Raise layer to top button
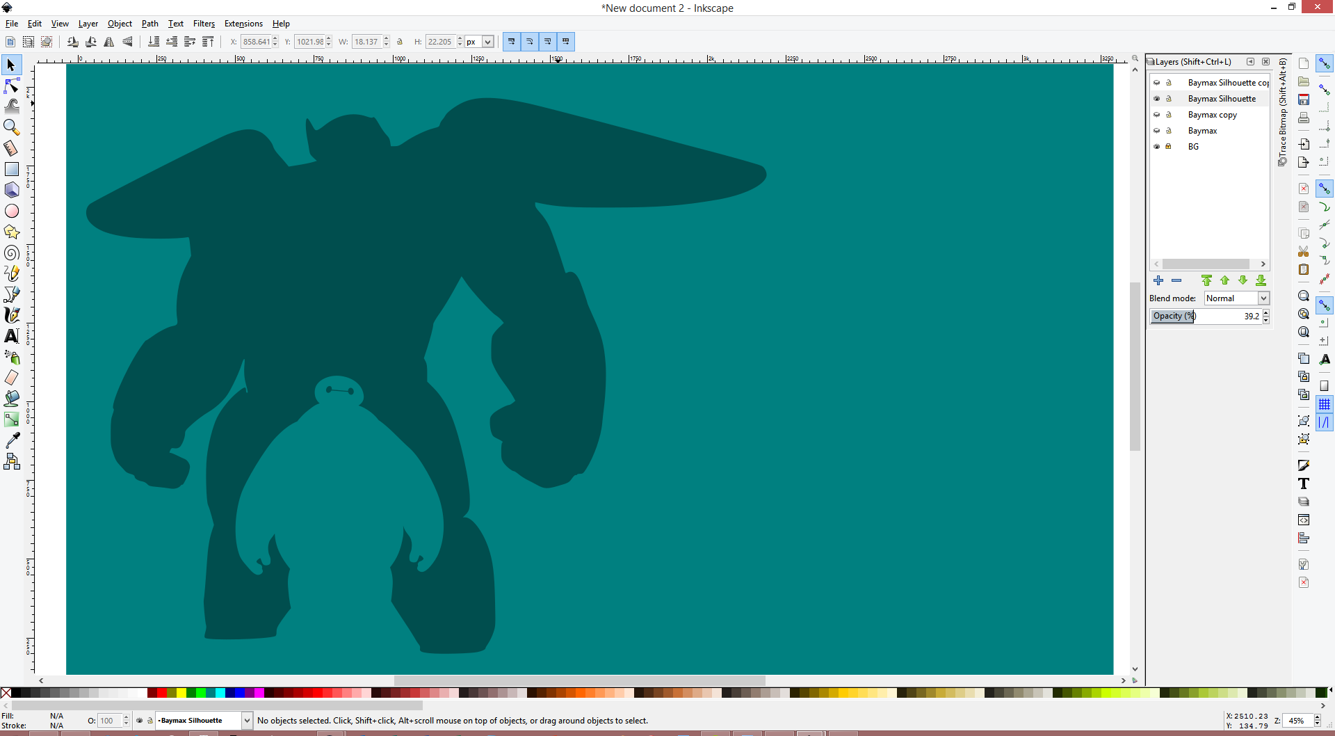1335x736 pixels. coord(1206,280)
